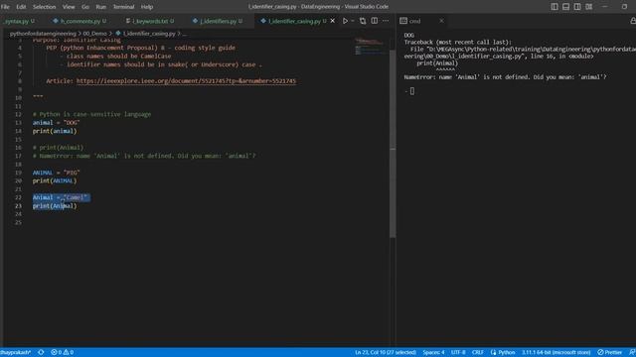Viewport: 636px width, 357px height.
Task: Change line ending via CRLF status item
Action: pyautogui.click(x=478, y=353)
